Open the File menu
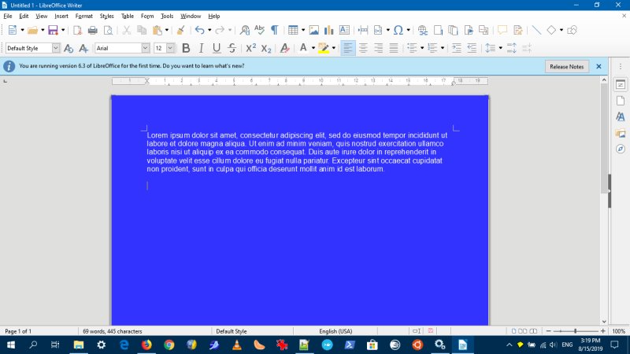Viewport: 630px width, 354px height. pyautogui.click(x=8, y=16)
